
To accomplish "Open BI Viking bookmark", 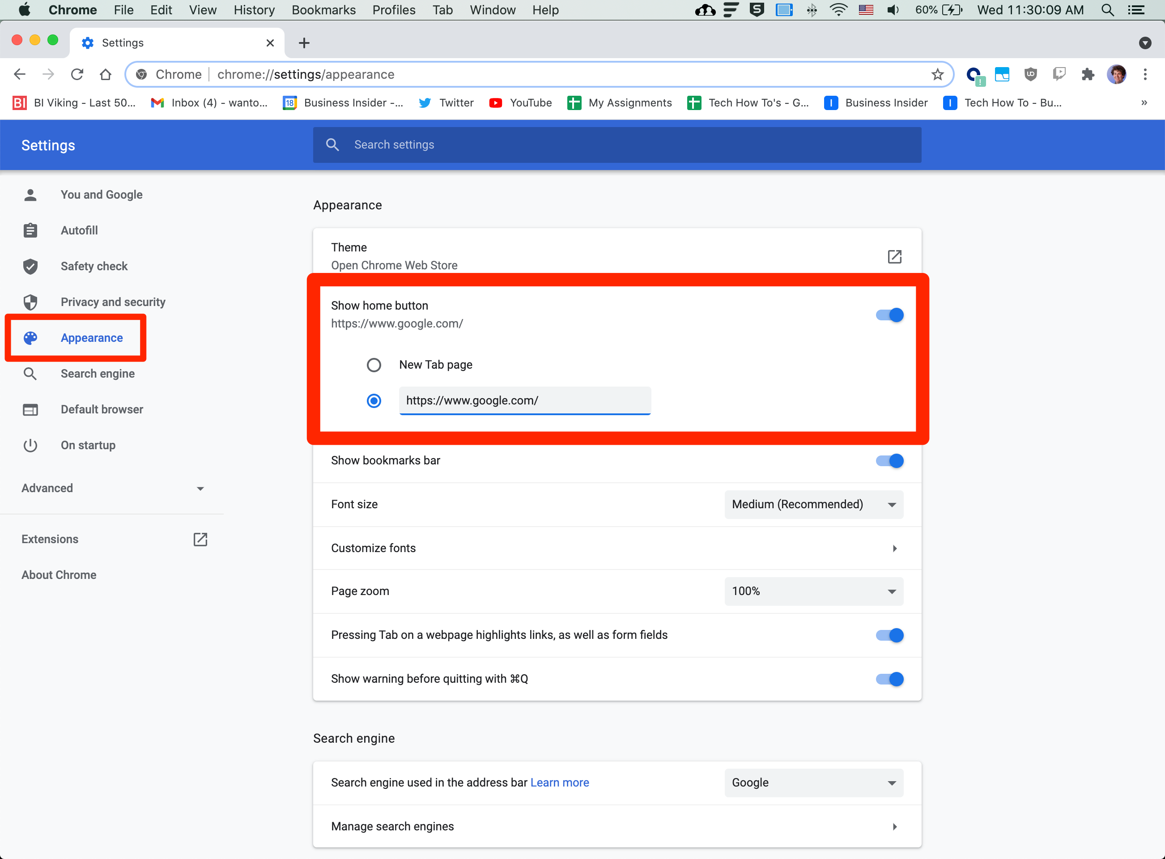I will (x=74, y=103).
